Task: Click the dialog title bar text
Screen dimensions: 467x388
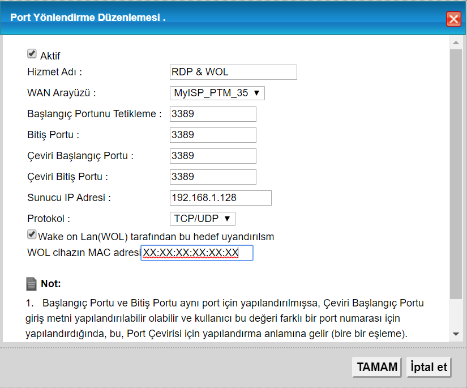Action: click(x=88, y=18)
